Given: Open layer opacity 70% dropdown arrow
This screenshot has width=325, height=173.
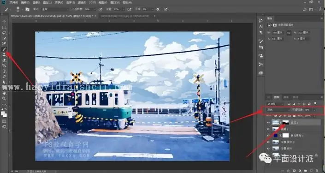Looking at the screenshot, I should click(x=314, y=110).
